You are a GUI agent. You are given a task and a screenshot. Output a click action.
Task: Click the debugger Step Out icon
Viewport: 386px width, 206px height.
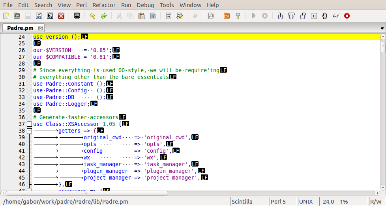[x=303, y=16]
